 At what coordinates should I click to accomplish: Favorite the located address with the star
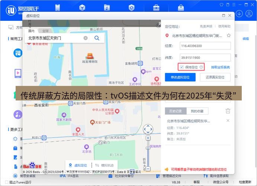click(229, 35)
